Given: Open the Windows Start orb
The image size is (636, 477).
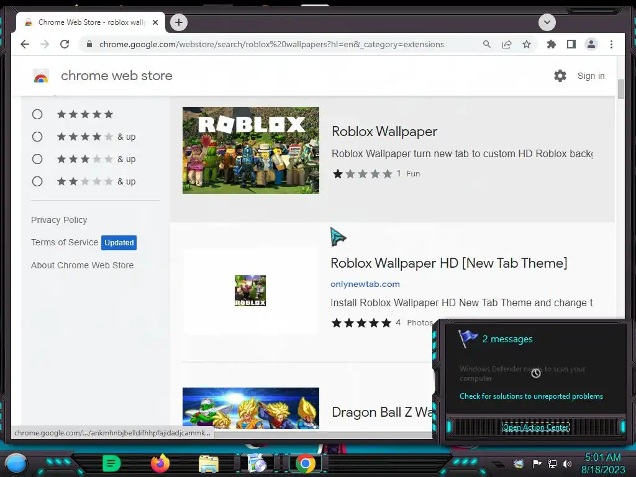Looking at the screenshot, I should click(16, 463).
